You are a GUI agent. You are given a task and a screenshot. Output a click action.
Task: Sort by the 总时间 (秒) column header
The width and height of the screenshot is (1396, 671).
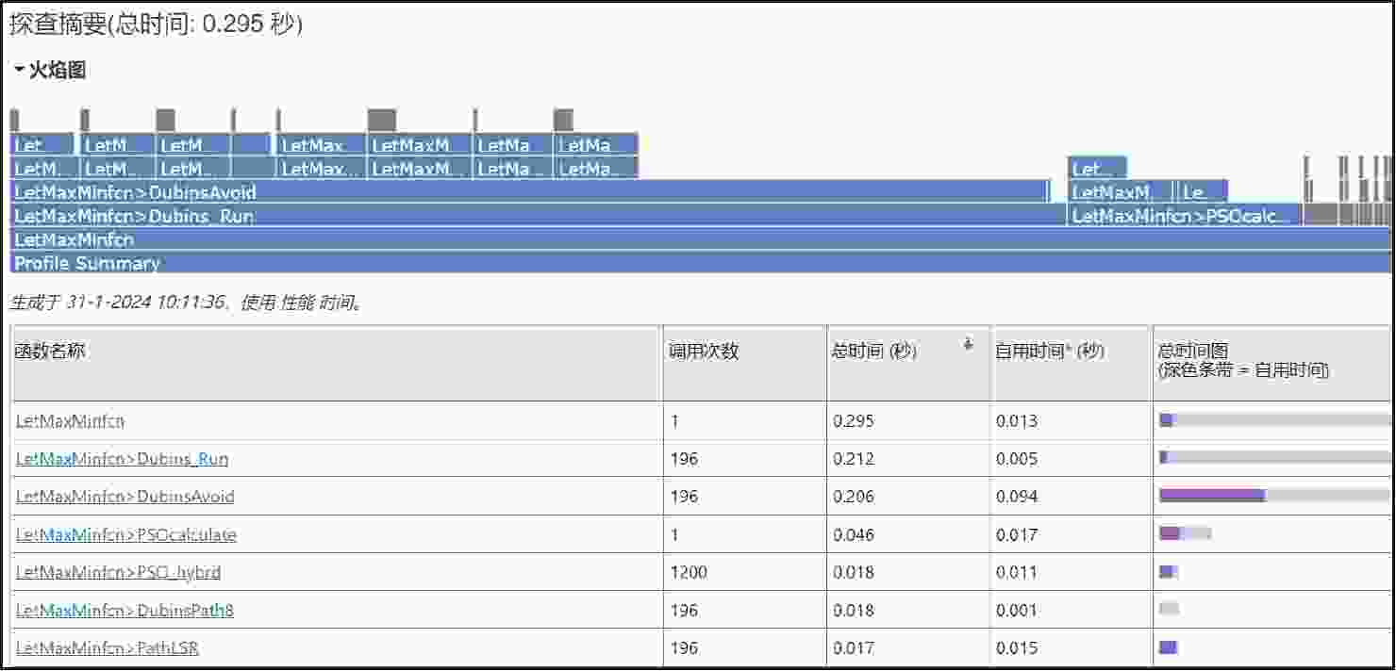(x=873, y=352)
